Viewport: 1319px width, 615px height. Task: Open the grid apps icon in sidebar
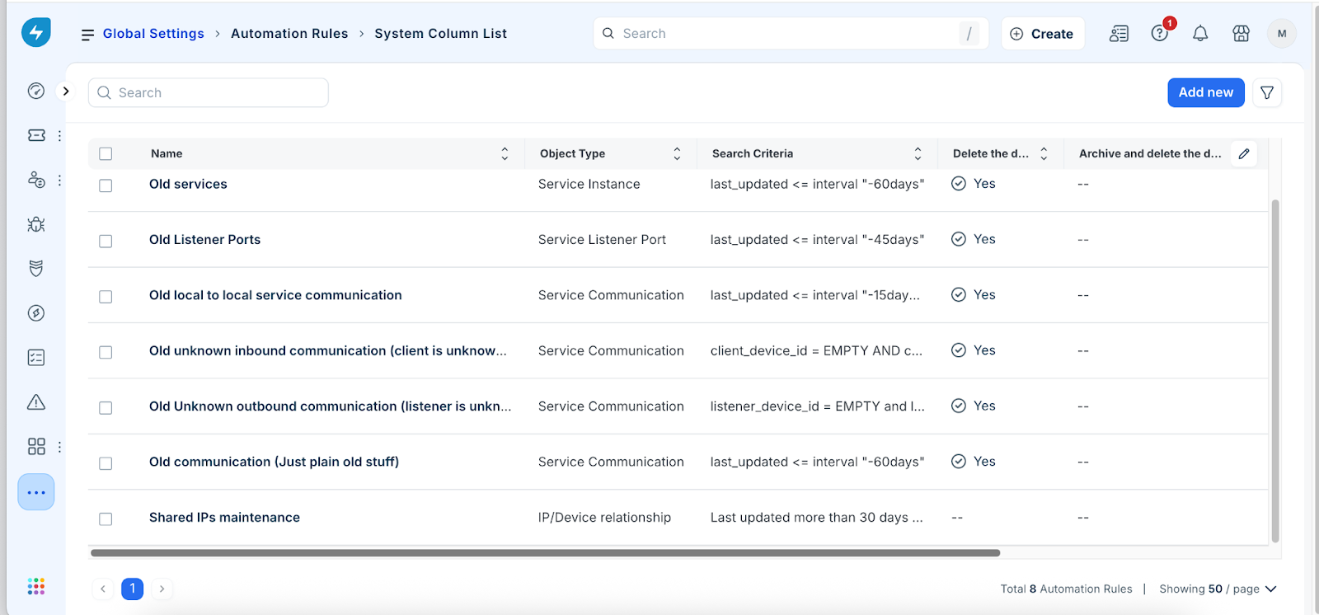pyautogui.click(x=36, y=447)
